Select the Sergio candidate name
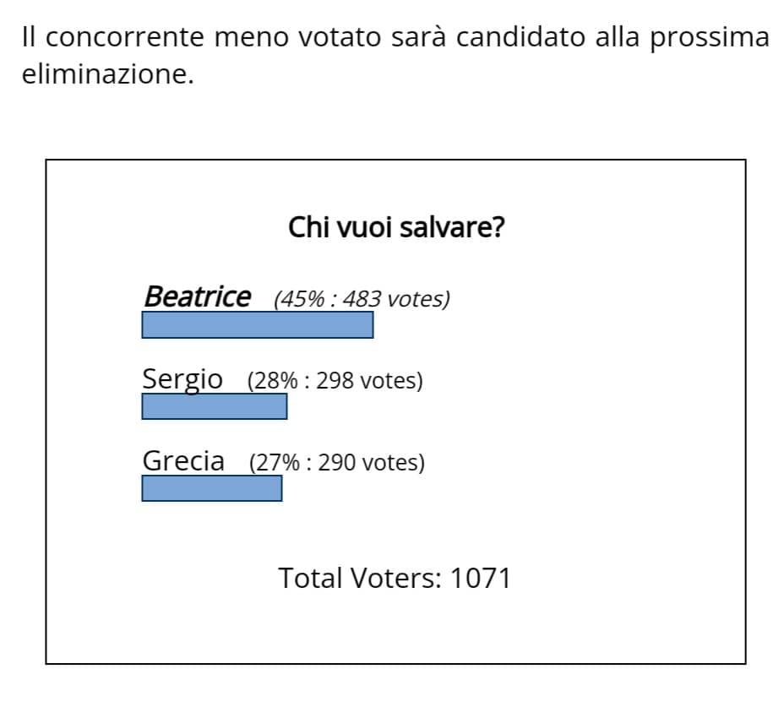Screen dimensions: 784x718 (182, 379)
